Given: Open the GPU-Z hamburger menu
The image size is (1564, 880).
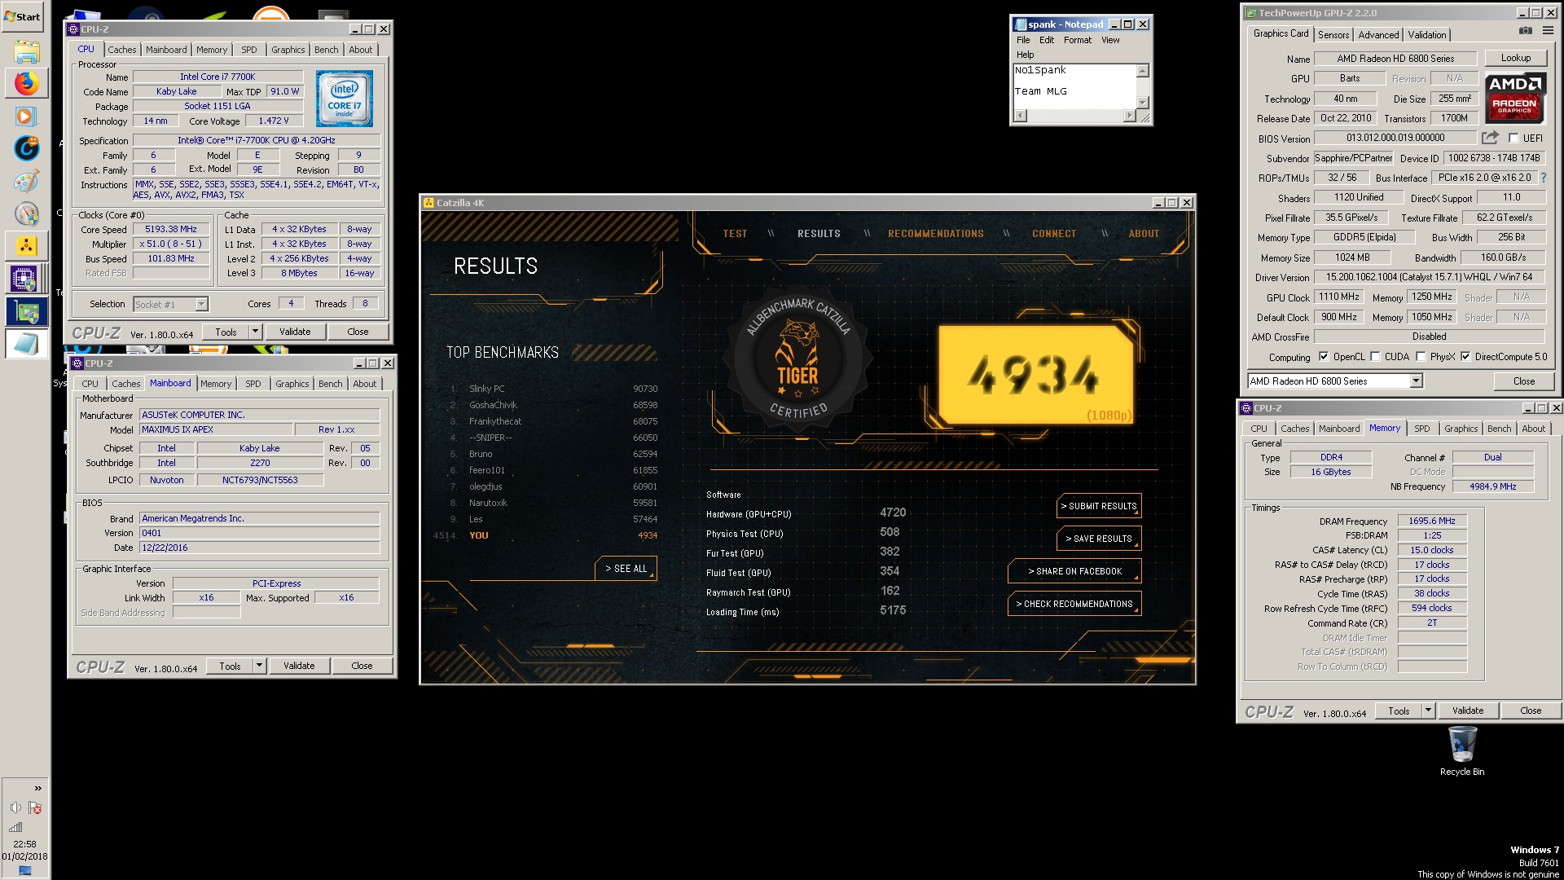Looking at the screenshot, I should (x=1548, y=31).
